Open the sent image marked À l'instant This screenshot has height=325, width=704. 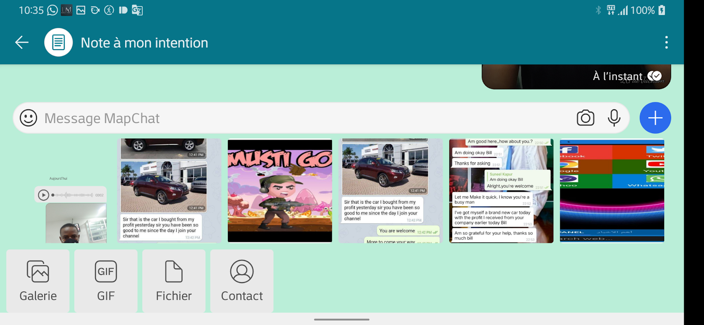[x=576, y=77]
